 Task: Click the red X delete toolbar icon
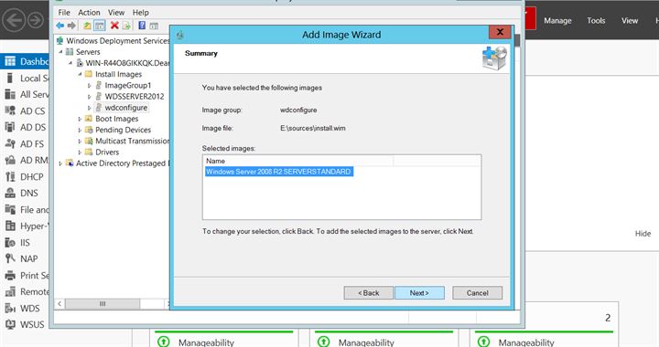[x=114, y=26]
